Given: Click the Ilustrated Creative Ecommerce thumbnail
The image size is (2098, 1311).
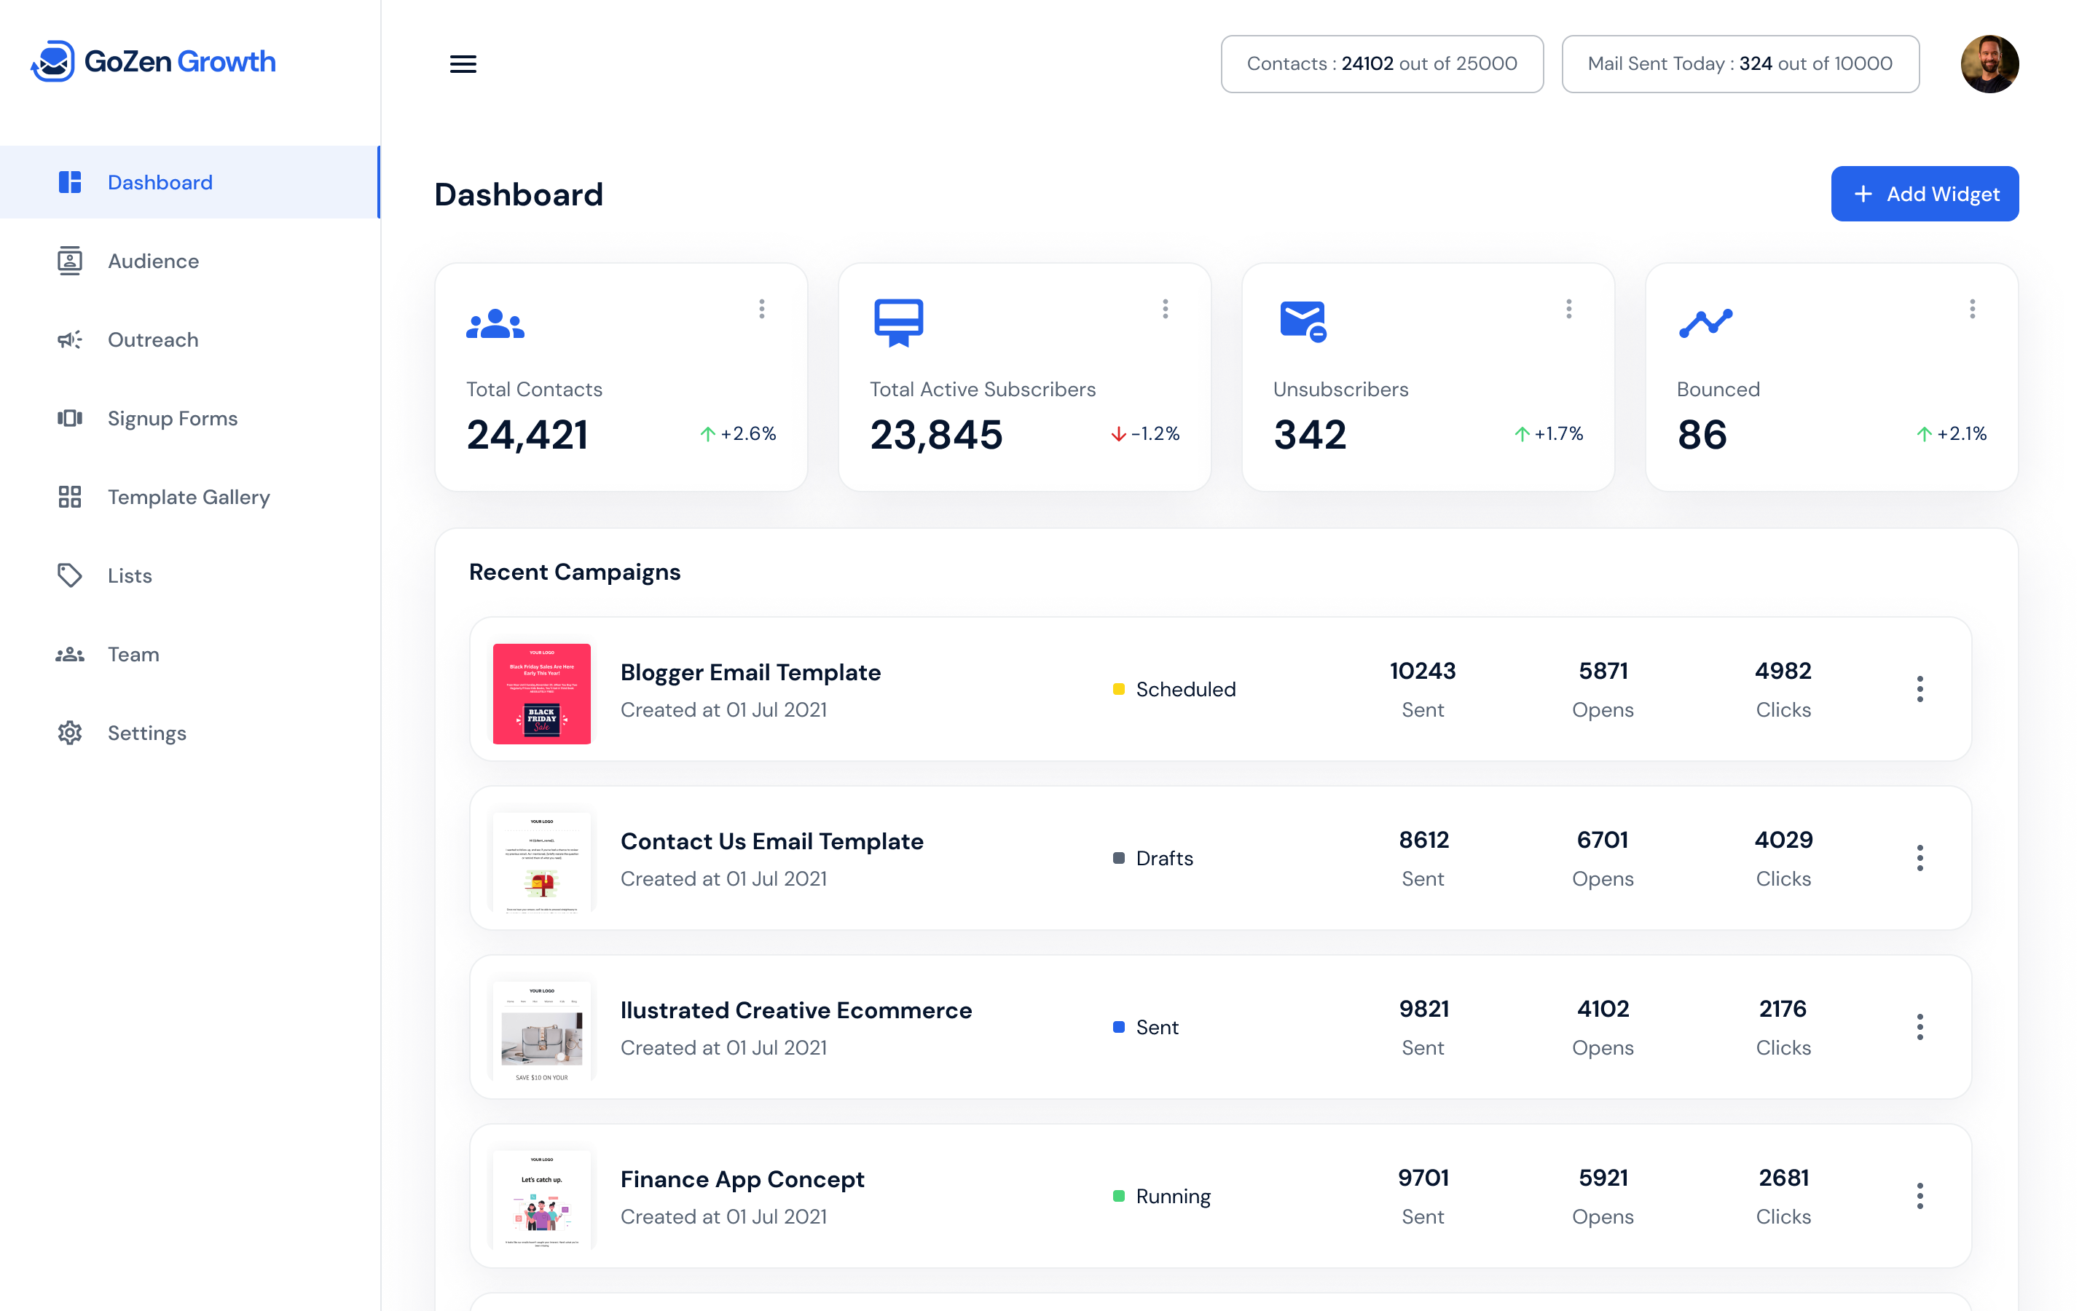Looking at the screenshot, I should click(542, 1032).
